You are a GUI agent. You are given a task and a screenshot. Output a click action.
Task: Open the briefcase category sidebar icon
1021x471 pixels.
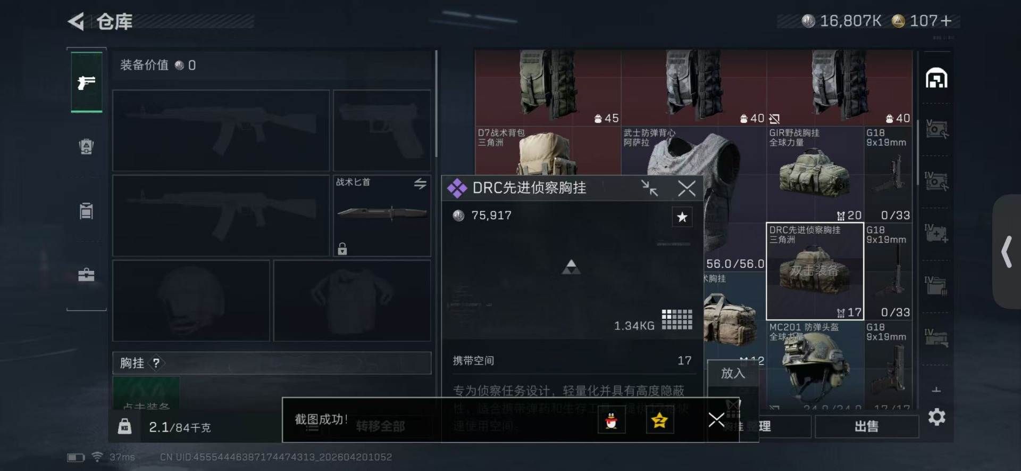[x=86, y=275]
